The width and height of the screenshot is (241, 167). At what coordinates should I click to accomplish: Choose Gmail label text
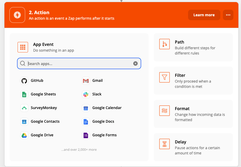click(x=97, y=80)
